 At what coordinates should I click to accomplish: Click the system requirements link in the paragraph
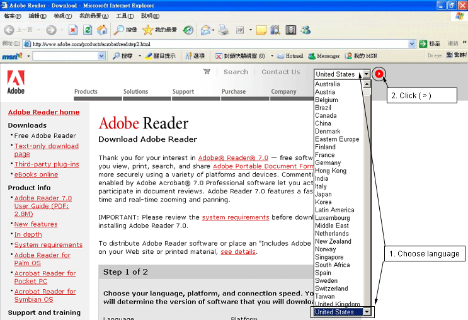coord(236,217)
